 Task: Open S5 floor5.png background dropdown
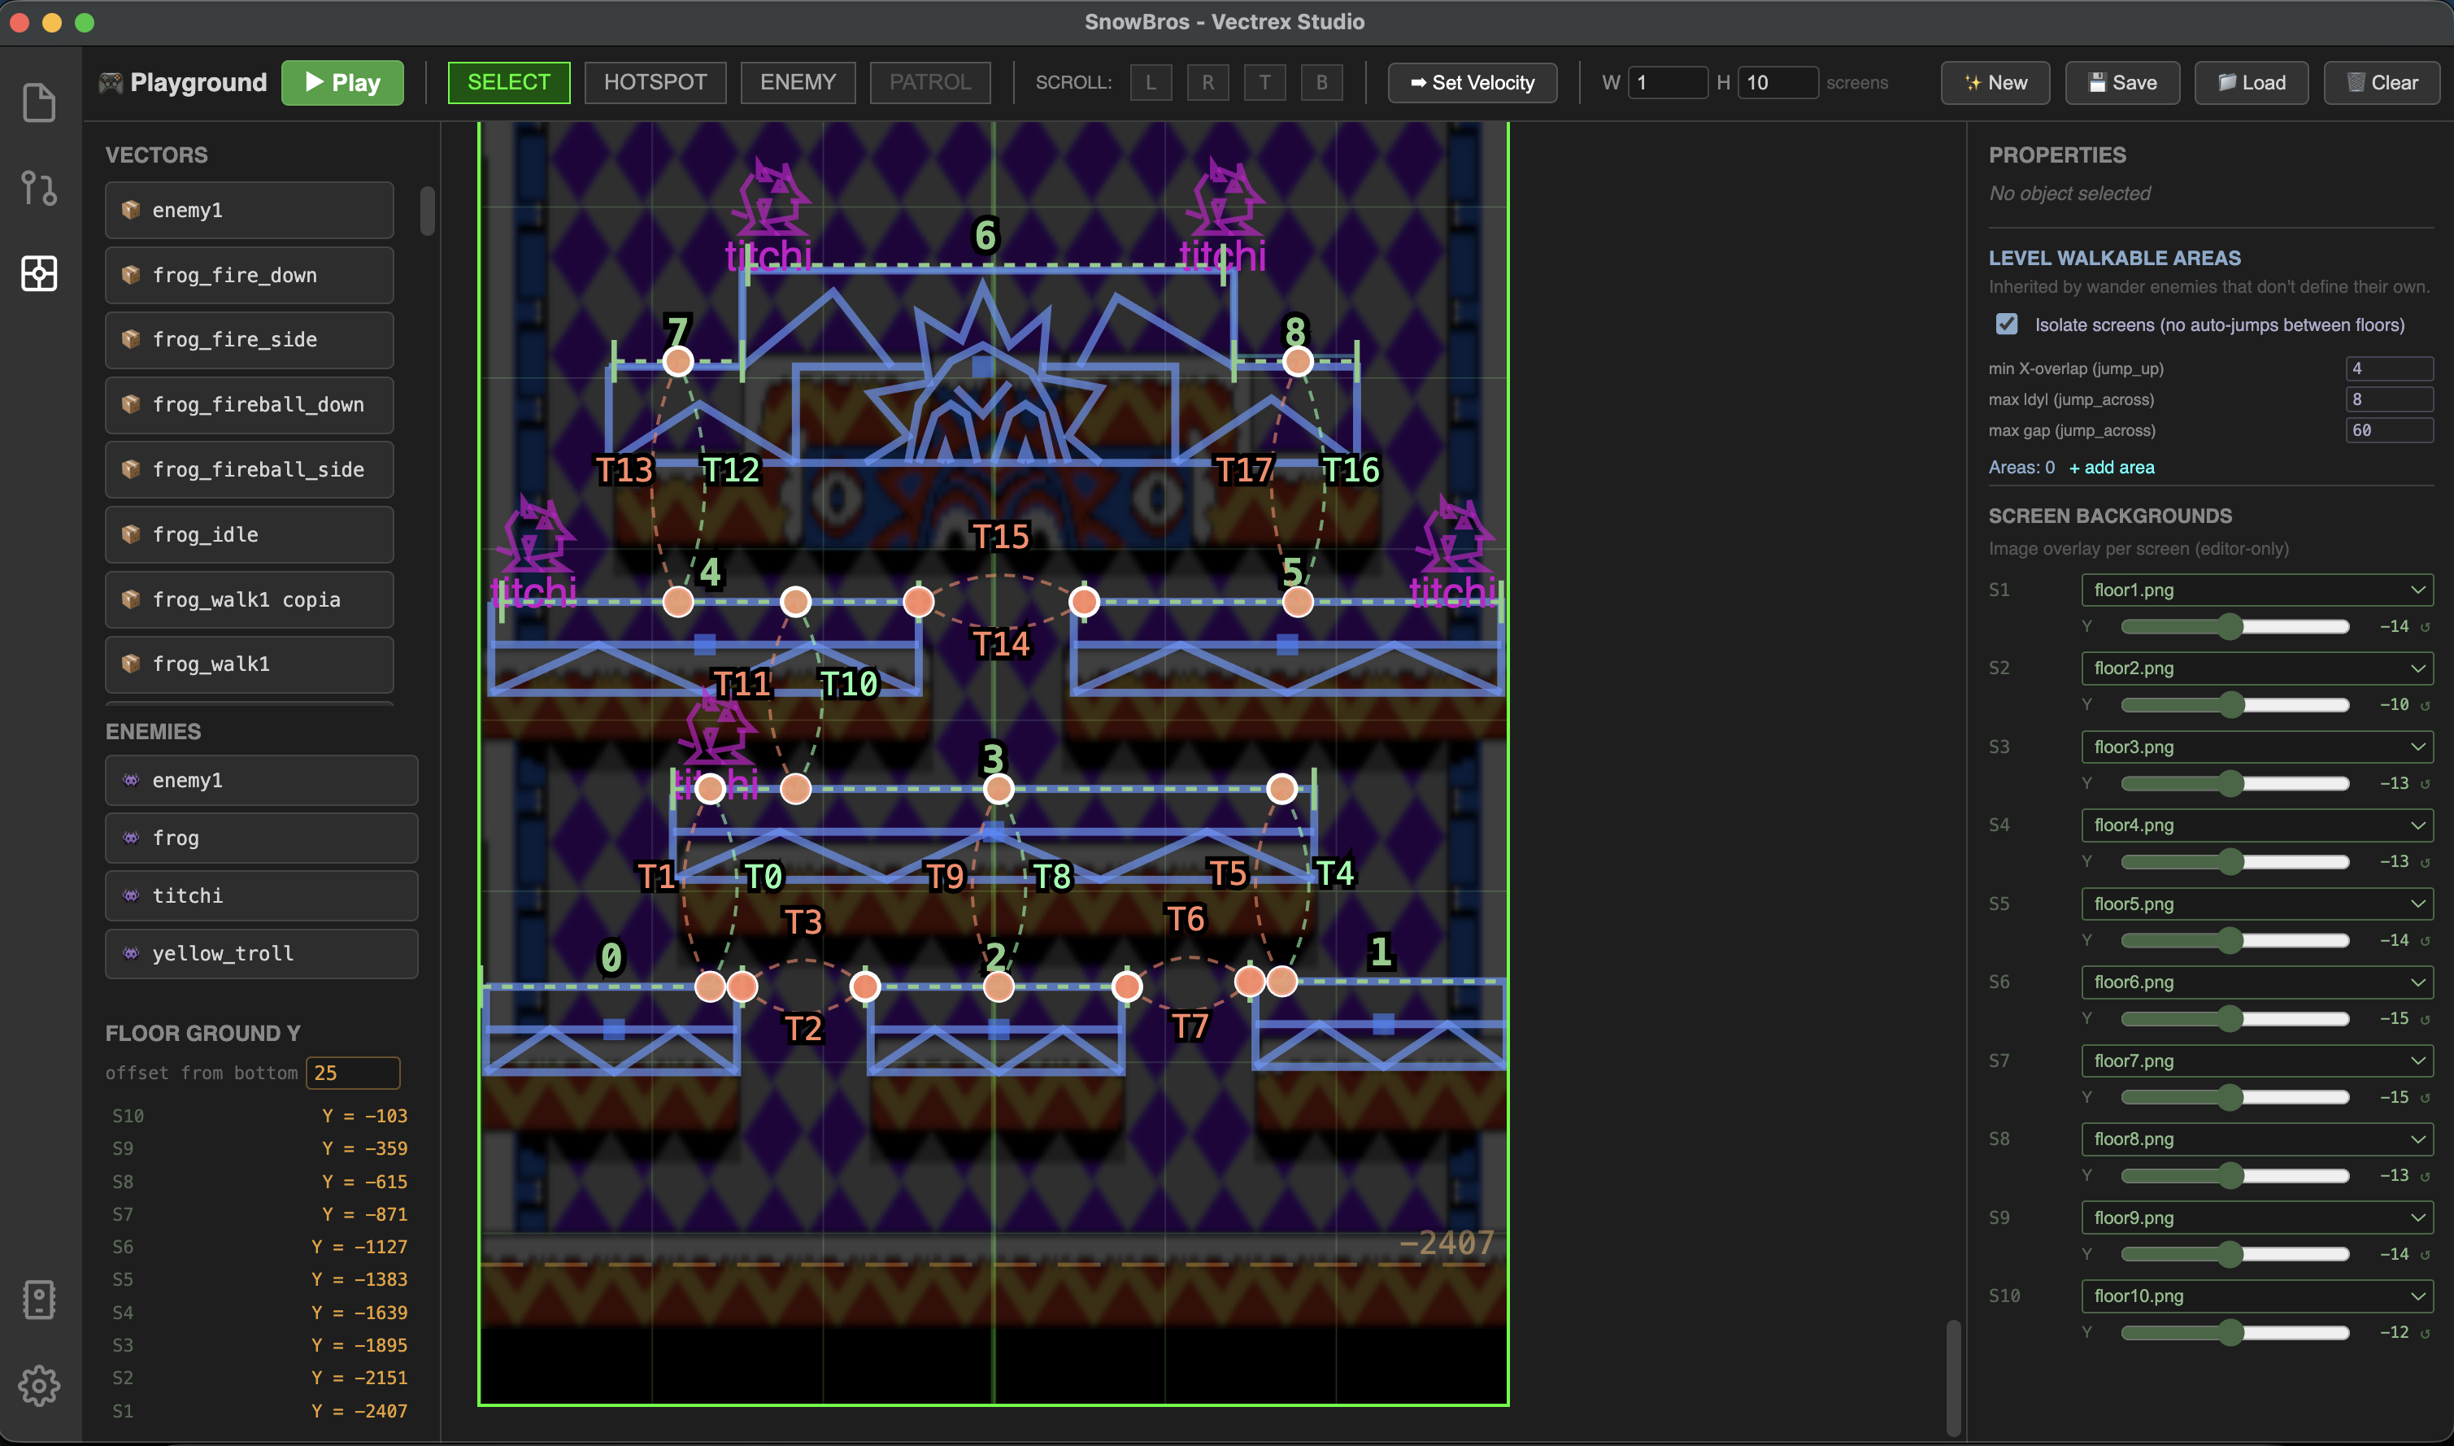2257,904
